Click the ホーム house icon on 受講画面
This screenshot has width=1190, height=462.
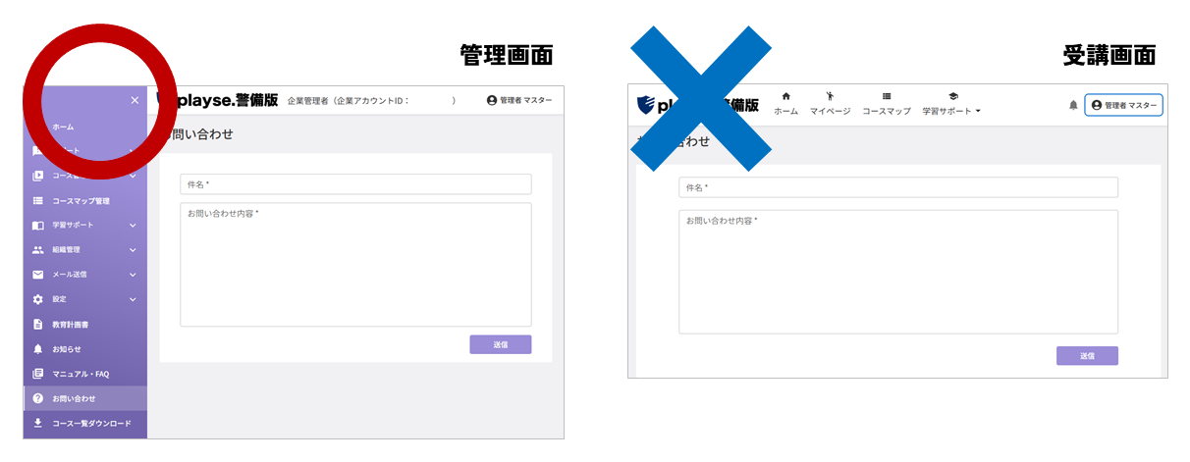coord(785,96)
